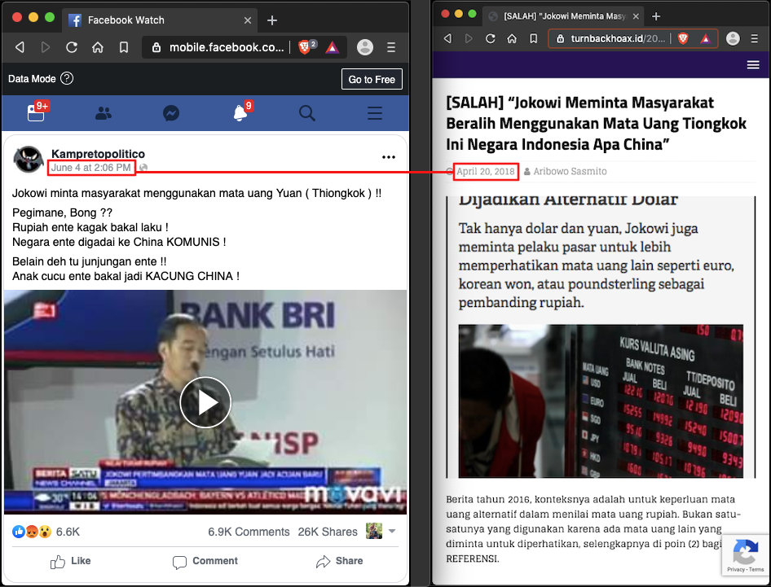The height and width of the screenshot is (587, 771).
Task: Open post options three-dot menu
Action: pyautogui.click(x=389, y=157)
